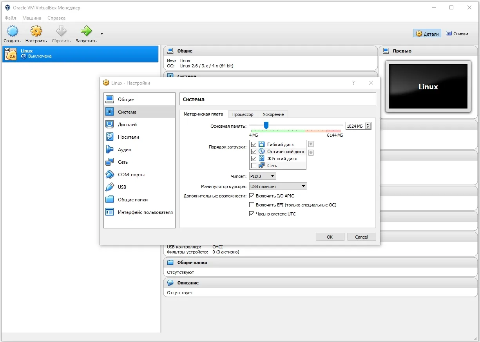The height and width of the screenshot is (342, 480).
Task: Click the Детали view button
Action: pyautogui.click(x=427, y=34)
